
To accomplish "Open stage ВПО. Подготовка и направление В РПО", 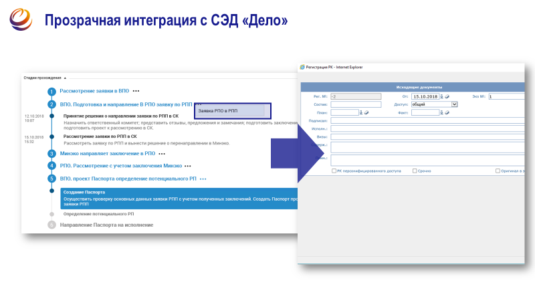I will (126, 104).
